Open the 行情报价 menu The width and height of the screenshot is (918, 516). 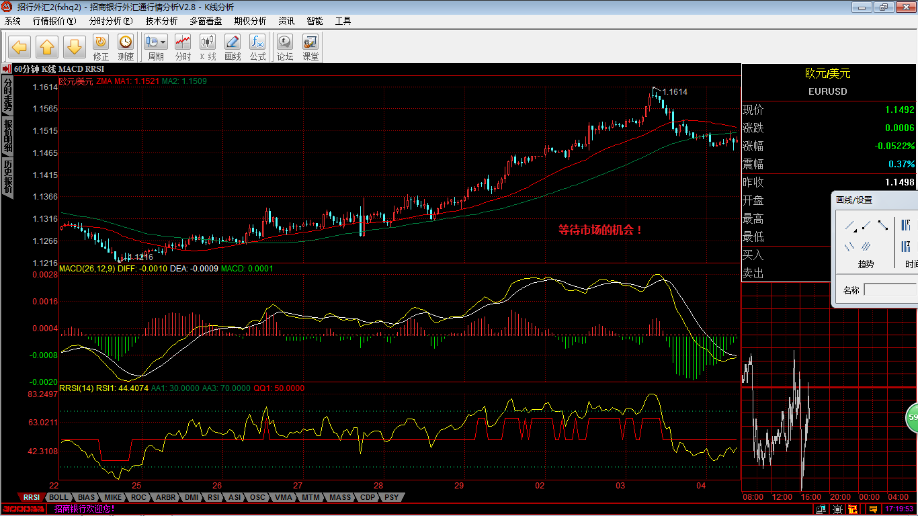pyautogui.click(x=53, y=21)
